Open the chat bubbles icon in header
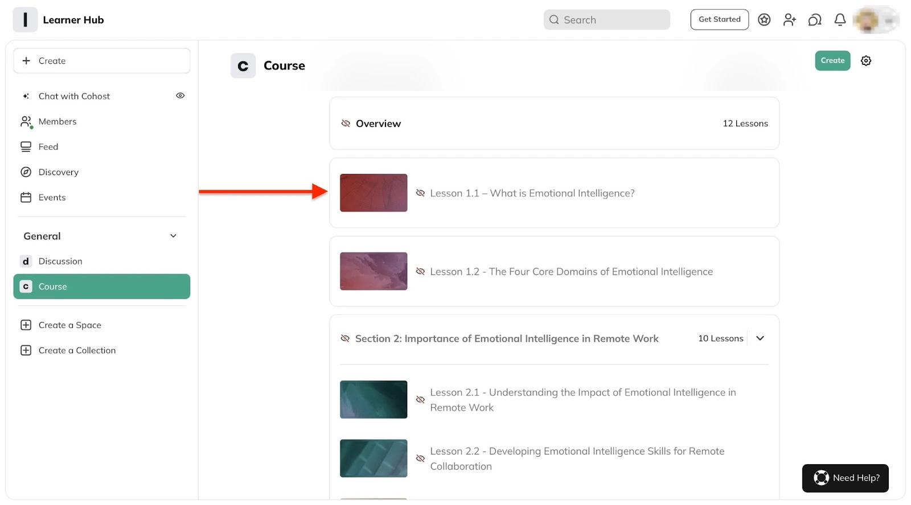The image size is (911, 505). click(815, 20)
